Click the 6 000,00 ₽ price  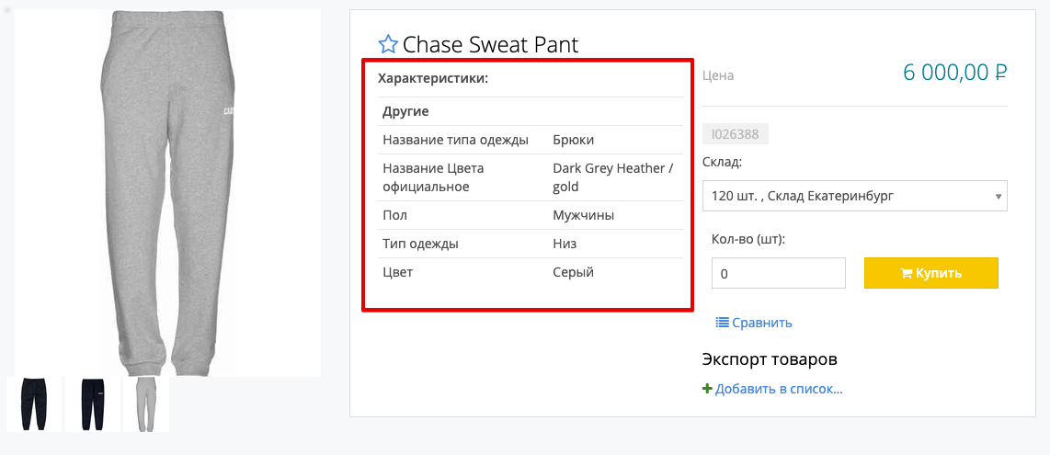click(x=955, y=73)
